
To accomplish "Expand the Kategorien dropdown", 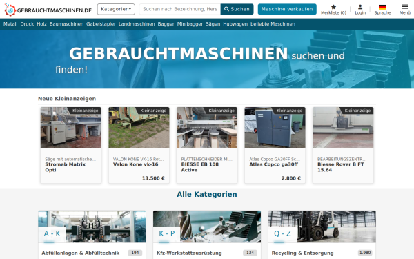I will click(116, 9).
